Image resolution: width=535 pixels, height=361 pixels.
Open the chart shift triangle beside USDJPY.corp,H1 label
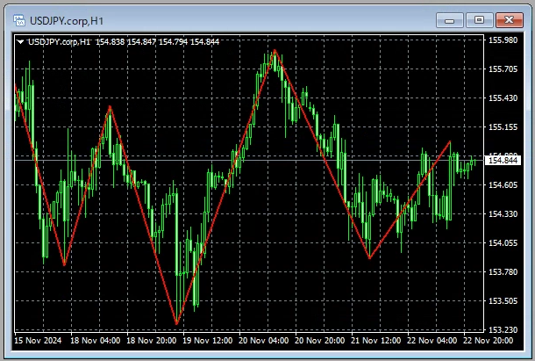click(21, 41)
